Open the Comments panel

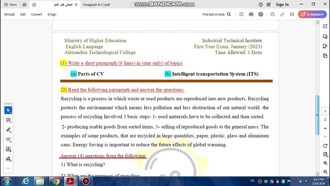325,37
